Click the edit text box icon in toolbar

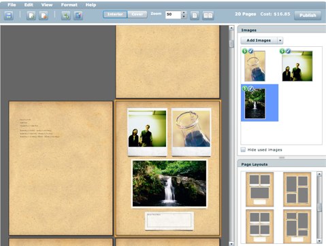(78, 16)
